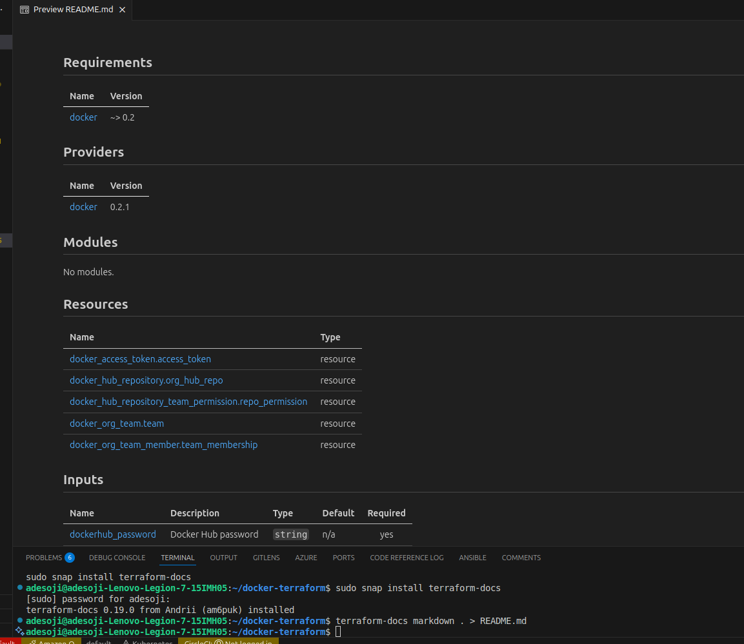This screenshot has height=644, width=744.
Task: Click the problems count badge showing 6
Action: 69,557
